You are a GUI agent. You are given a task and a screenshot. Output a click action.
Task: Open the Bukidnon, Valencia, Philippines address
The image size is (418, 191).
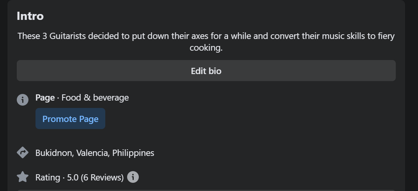pyautogui.click(x=95, y=153)
